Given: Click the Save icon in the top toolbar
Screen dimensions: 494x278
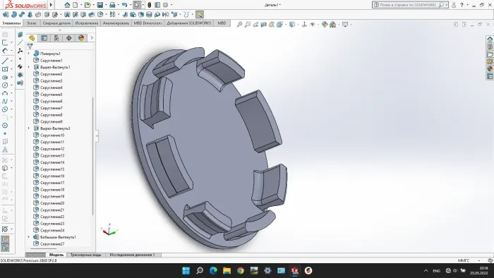Looking at the screenshot, I should point(100,5).
